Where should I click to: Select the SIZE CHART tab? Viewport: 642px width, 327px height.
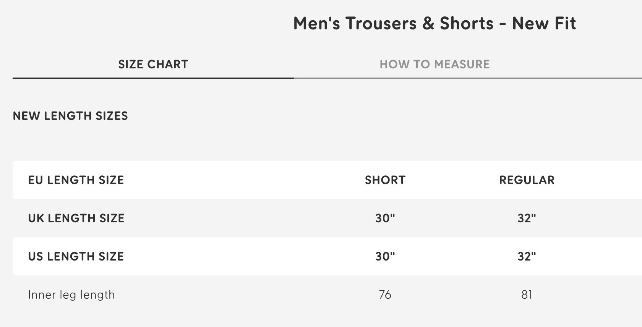tap(153, 64)
